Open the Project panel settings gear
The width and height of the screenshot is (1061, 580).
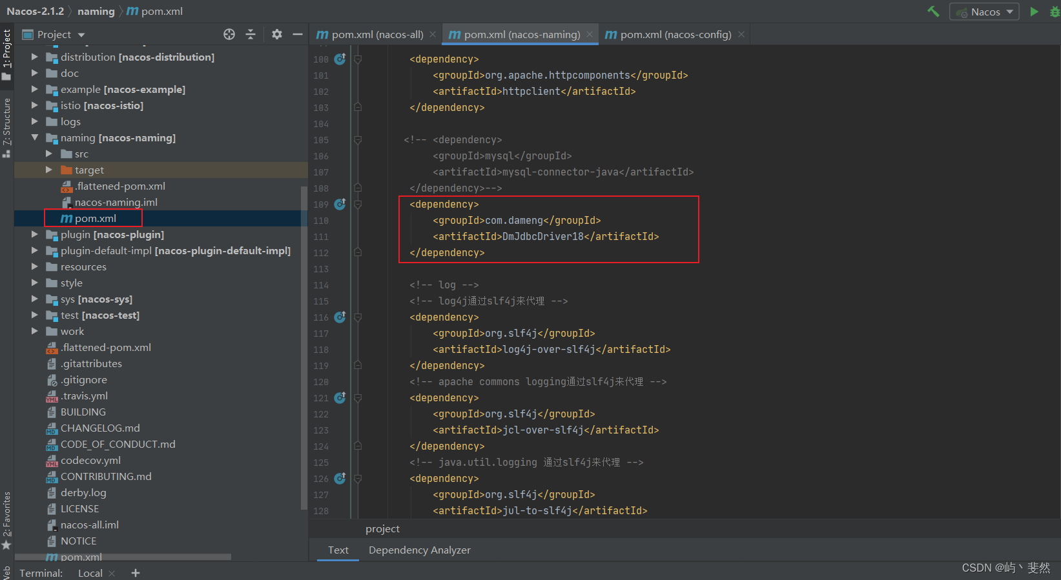point(277,34)
